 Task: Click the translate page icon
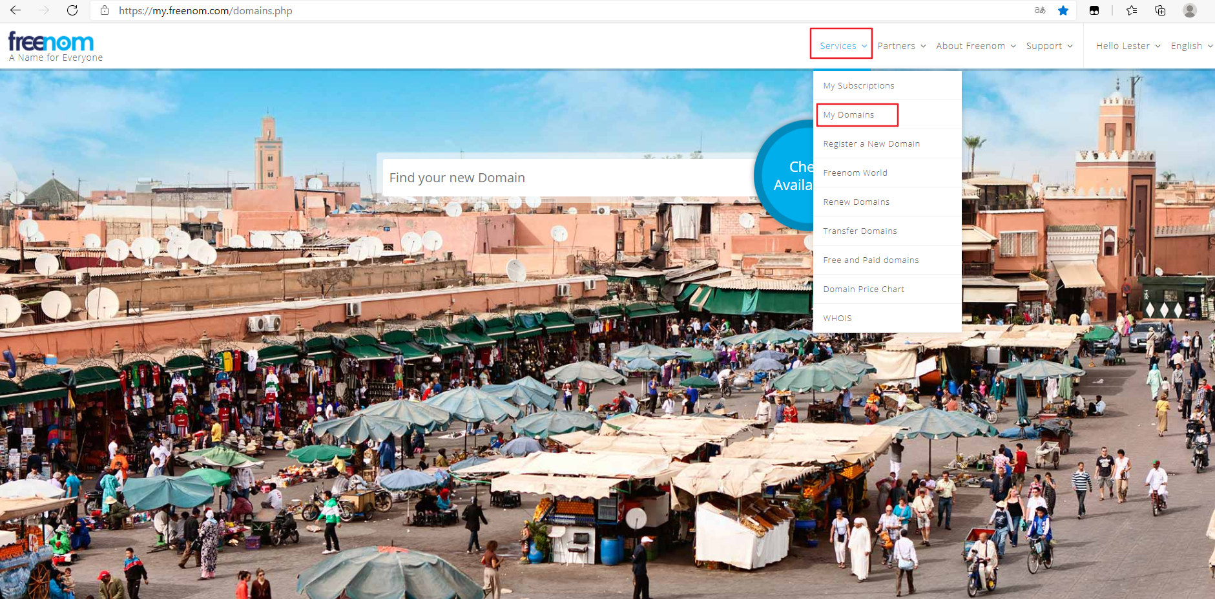tap(1040, 10)
